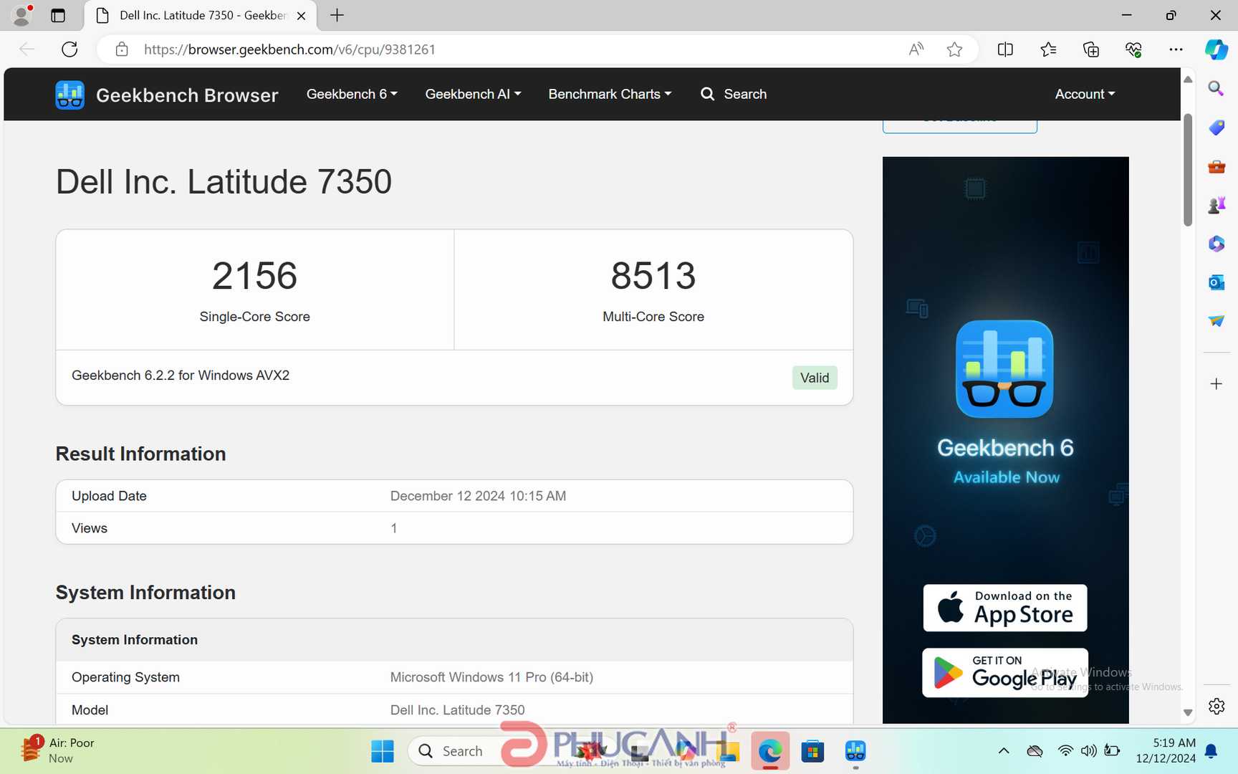Open Microsoft Store from the taskbar
The height and width of the screenshot is (774, 1238).
813,751
